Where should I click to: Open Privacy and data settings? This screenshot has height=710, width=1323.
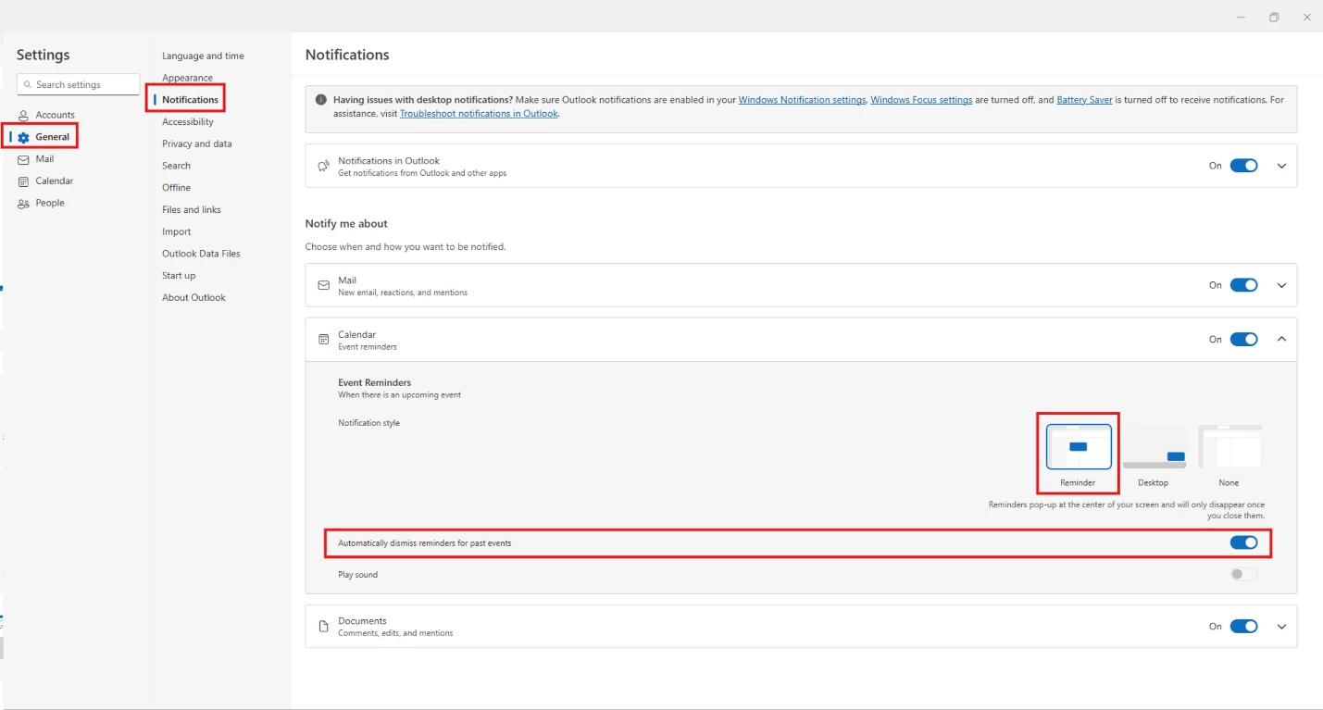pyautogui.click(x=197, y=144)
